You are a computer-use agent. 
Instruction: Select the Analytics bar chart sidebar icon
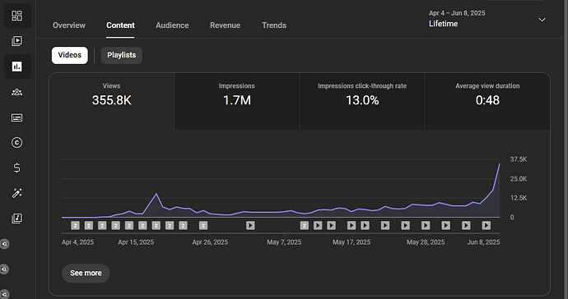tap(17, 67)
